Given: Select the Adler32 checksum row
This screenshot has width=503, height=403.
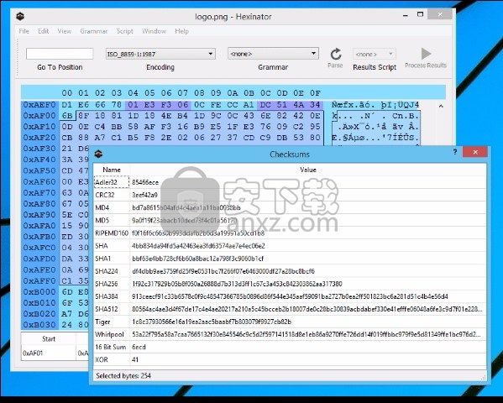Looking at the screenshot, I should click(290, 182).
